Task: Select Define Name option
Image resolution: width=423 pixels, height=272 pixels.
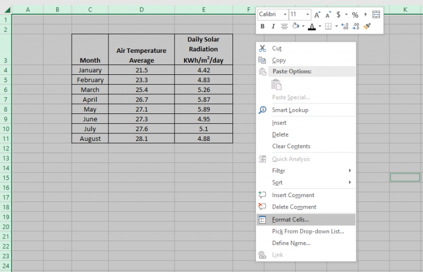Action: [x=306, y=243]
